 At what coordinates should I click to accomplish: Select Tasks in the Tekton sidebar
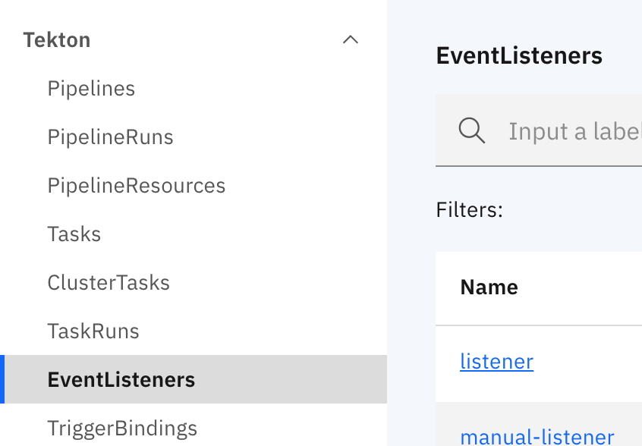click(x=74, y=234)
